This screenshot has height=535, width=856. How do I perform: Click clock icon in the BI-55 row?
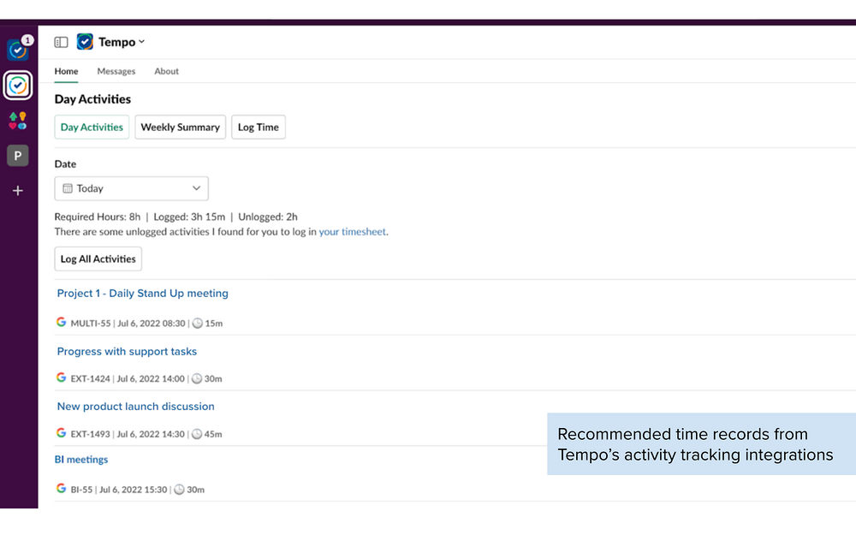pos(179,490)
